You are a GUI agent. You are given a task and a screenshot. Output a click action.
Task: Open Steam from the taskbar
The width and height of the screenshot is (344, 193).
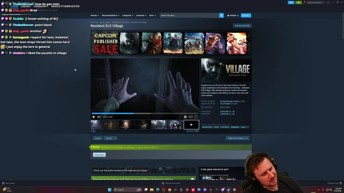[228, 190]
